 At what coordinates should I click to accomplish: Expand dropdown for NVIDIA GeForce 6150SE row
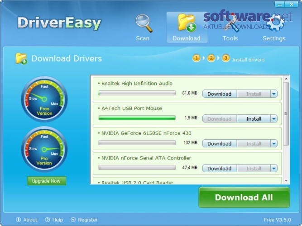click(x=273, y=143)
